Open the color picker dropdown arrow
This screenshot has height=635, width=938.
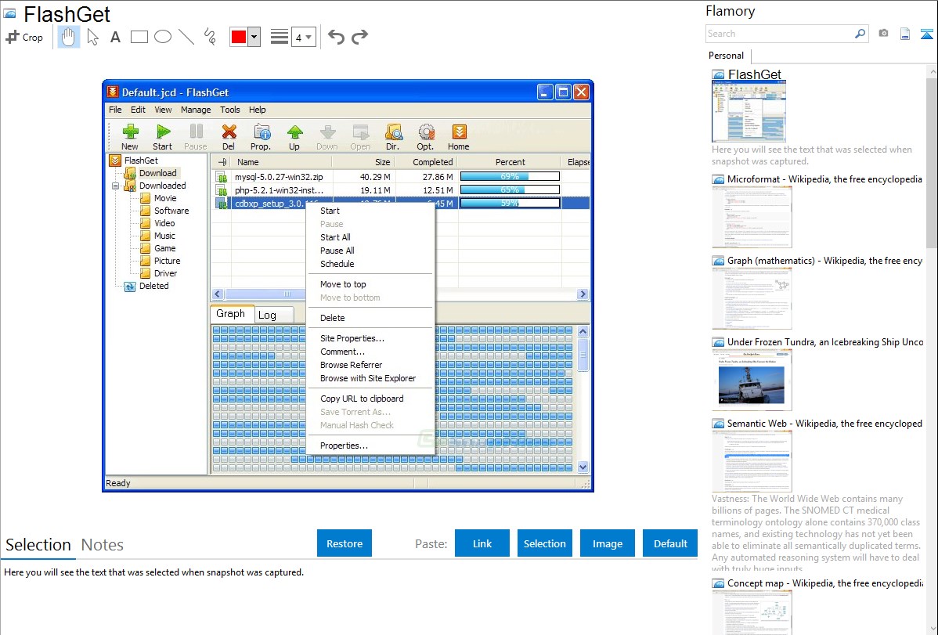pyautogui.click(x=254, y=37)
